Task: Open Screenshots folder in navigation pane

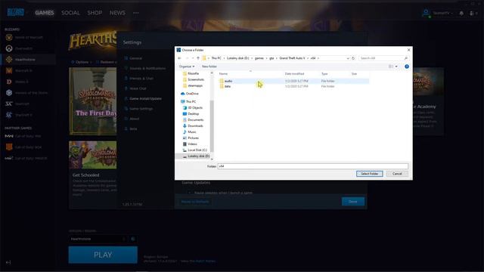Action: 194,79
